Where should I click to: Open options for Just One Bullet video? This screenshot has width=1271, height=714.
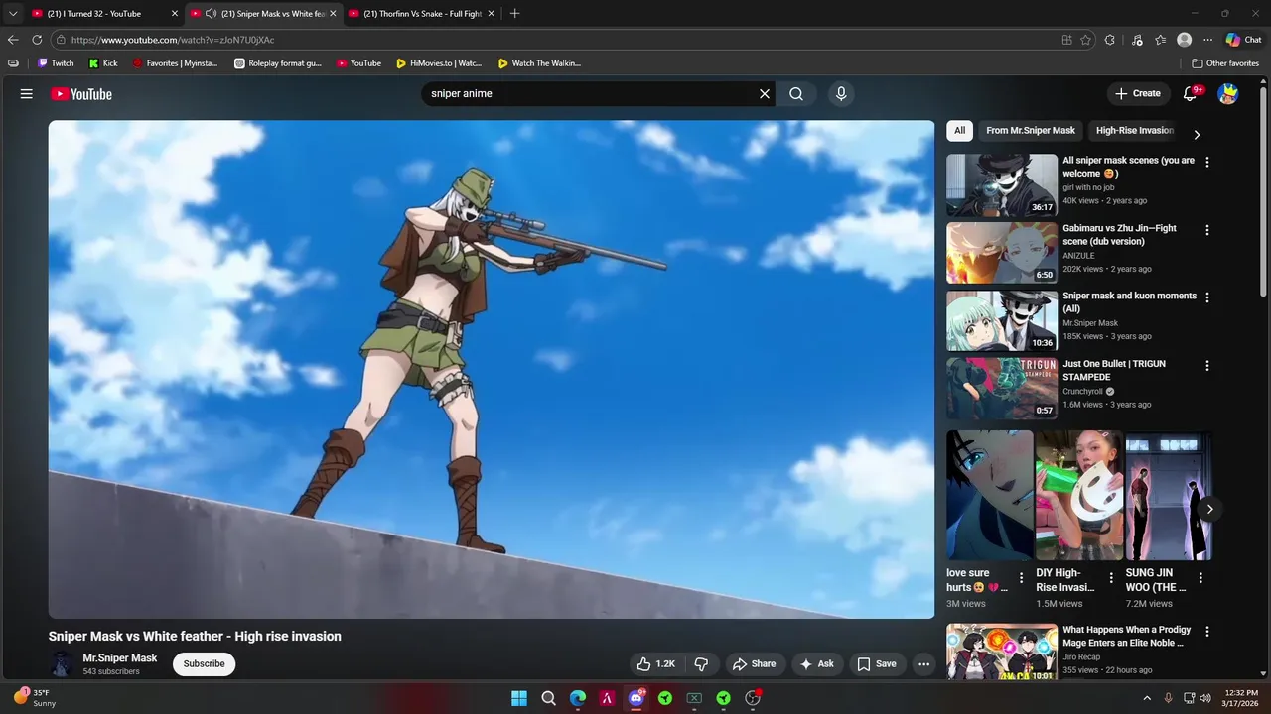click(x=1207, y=366)
